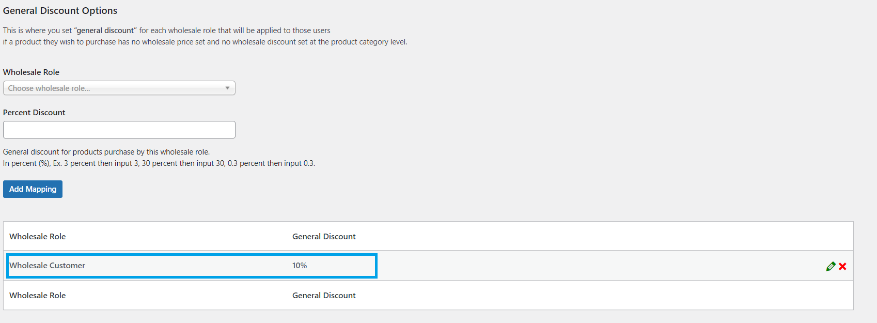Open the Choose wholesale role dropdown
Screen dimensions: 877x323
119,88
